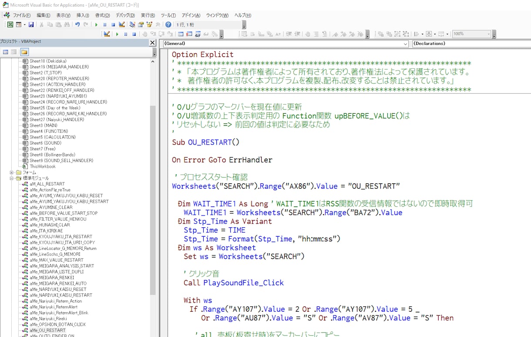
Task: Click the Indent icon
Action: click(x=289, y=34)
